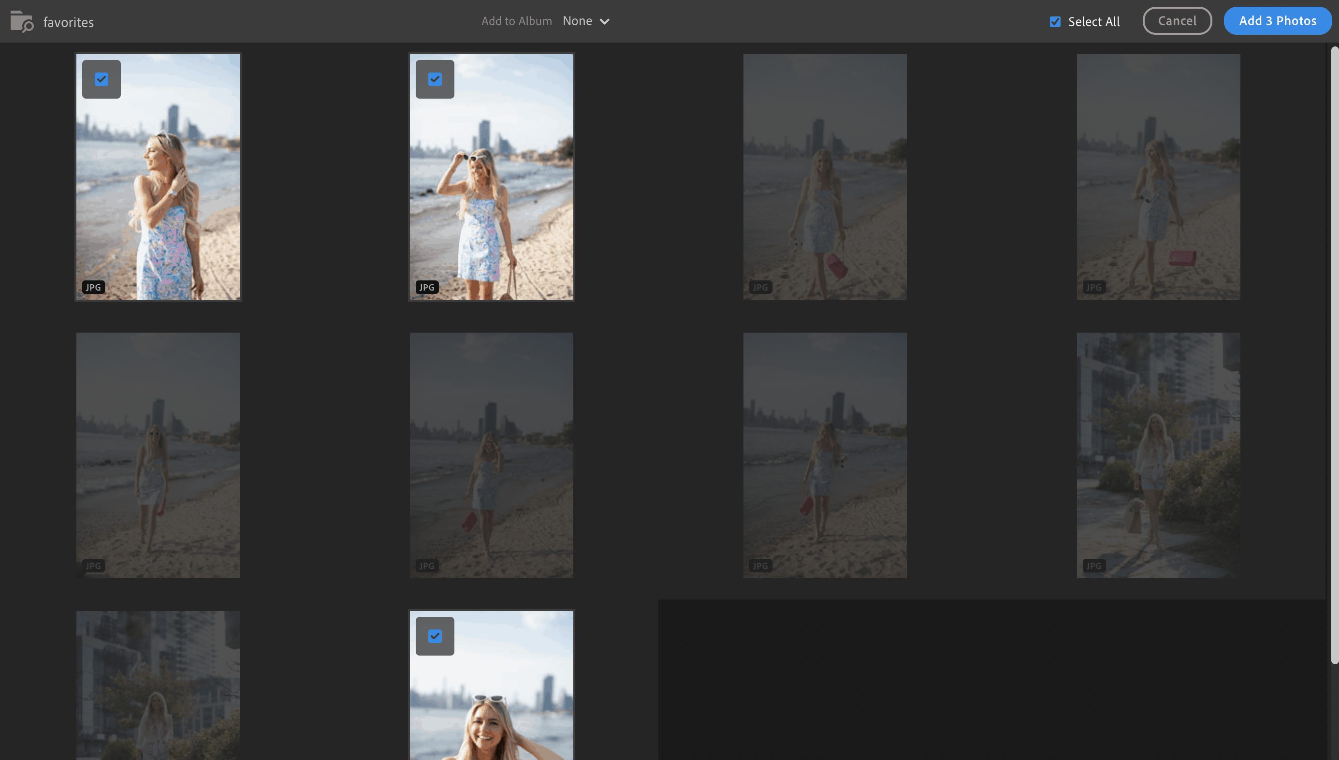Click the Cancel button
The width and height of the screenshot is (1339, 760).
click(x=1177, y=20)
